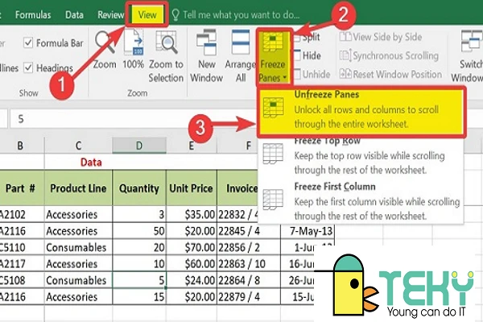Select the $24.00 unit price cell
This screenshot has width=483, height=322.
pos(192,280)
